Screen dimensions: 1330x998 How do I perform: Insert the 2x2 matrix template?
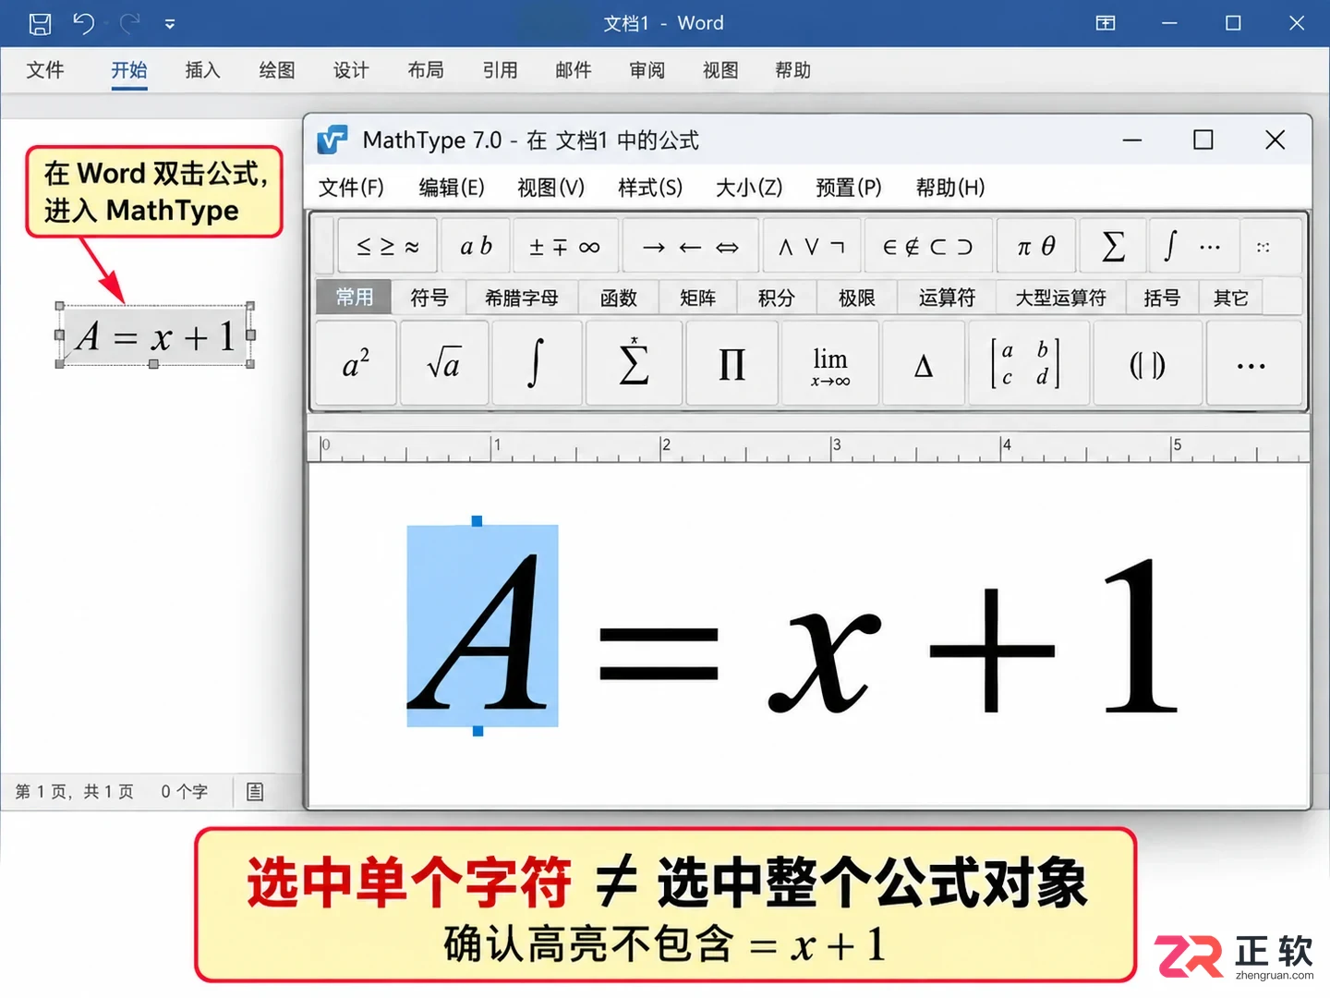(x=1028, y=363)
